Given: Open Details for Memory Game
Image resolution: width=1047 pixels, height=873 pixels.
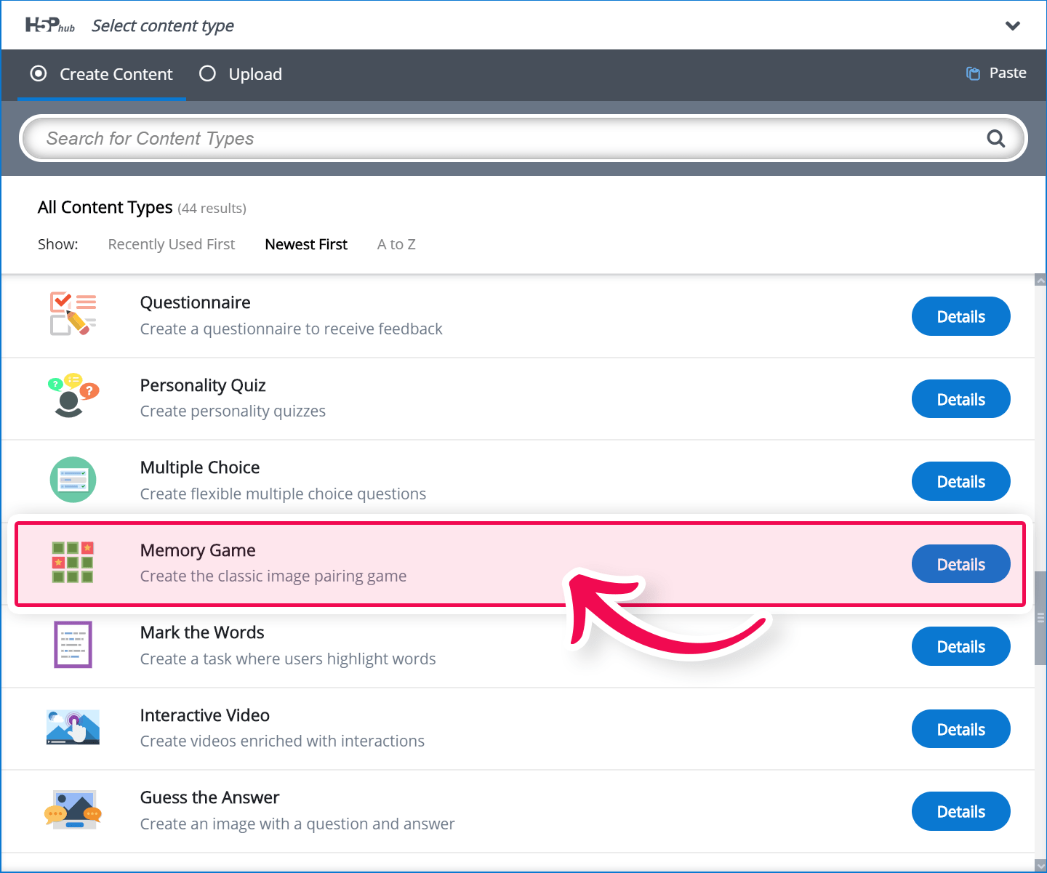Looking at the screenshot, I should (x=960, y=564).
